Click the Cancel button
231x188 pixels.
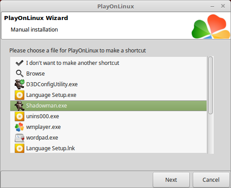click(211, 180)
